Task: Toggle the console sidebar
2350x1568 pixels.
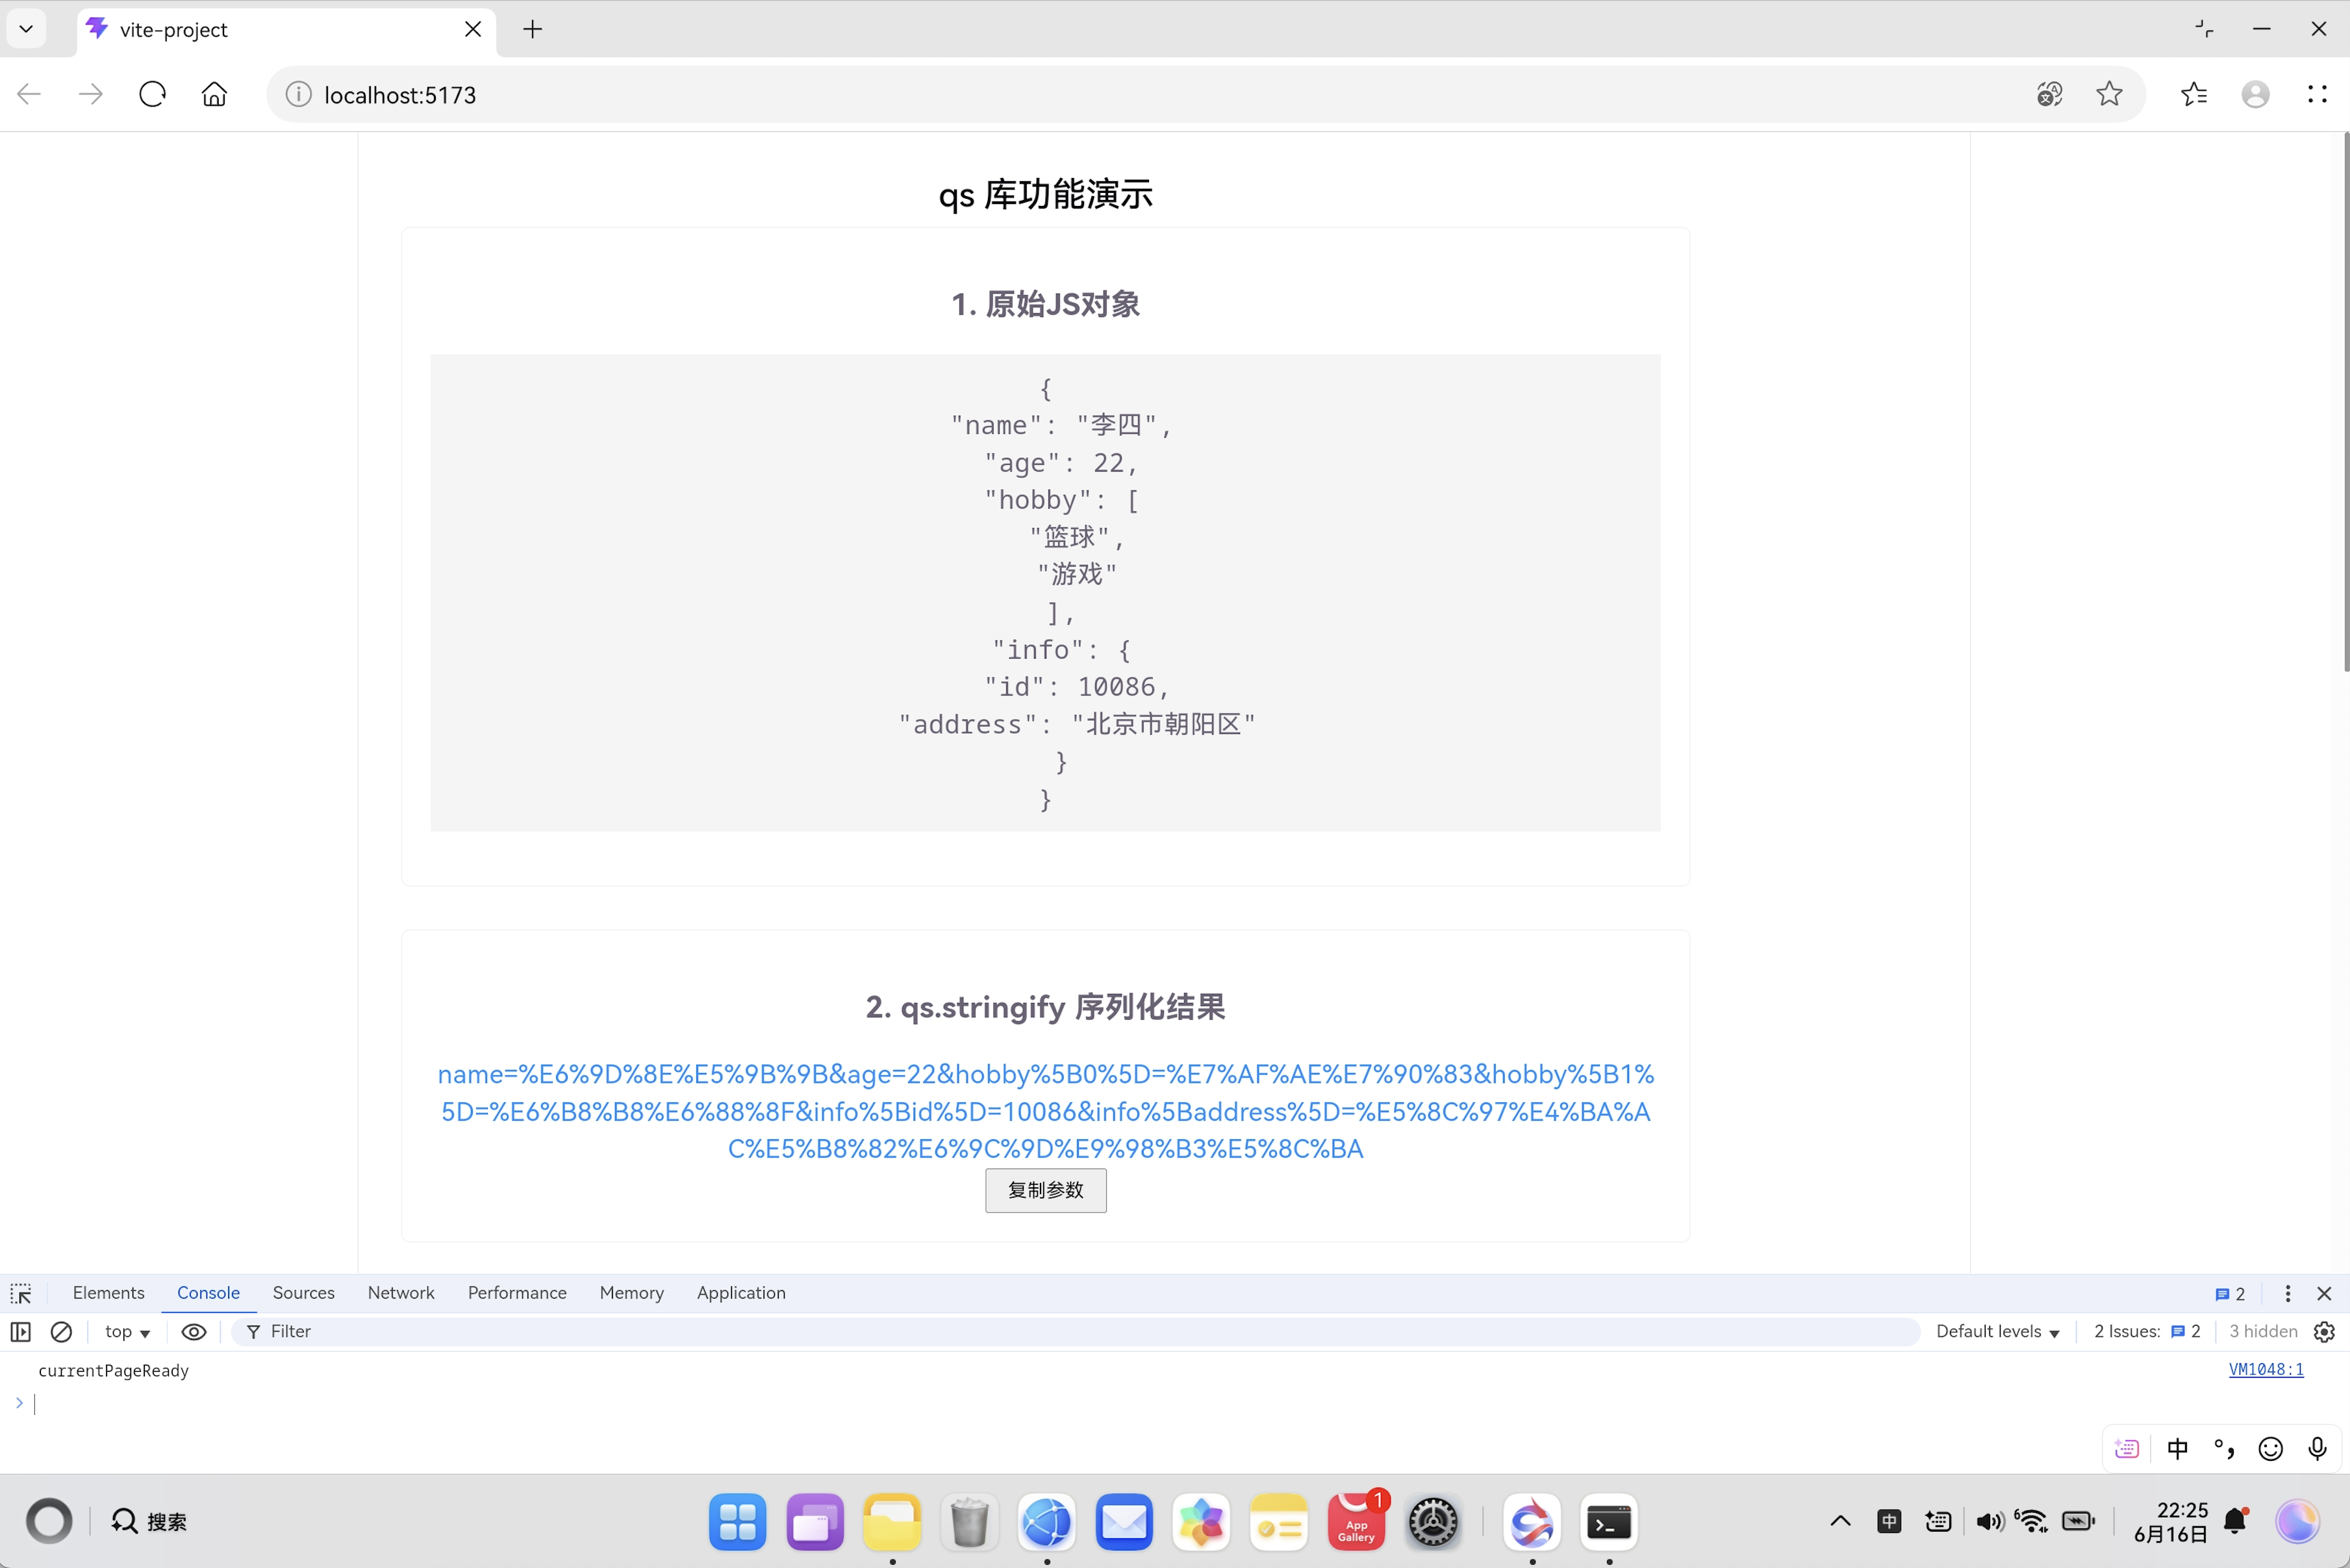Action: 21,1332
